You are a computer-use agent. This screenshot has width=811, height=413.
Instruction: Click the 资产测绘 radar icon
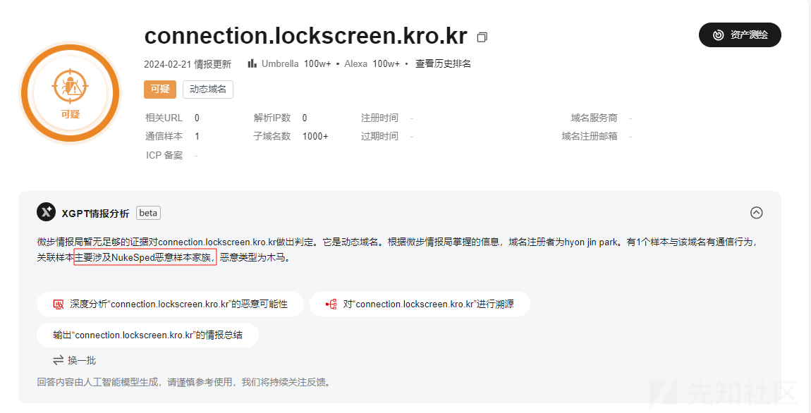[x=719, y=35]
